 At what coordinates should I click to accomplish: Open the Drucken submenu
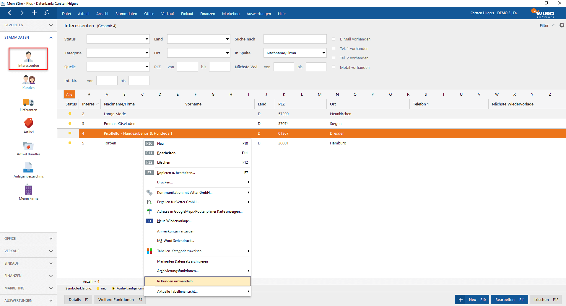tap(197, 182)
